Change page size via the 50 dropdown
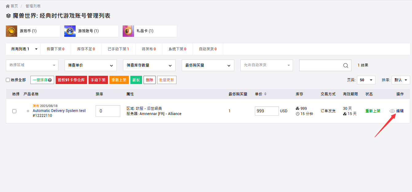 pyautogui.click(x=366, y=80)
